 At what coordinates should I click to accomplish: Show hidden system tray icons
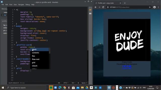[124, 88]
